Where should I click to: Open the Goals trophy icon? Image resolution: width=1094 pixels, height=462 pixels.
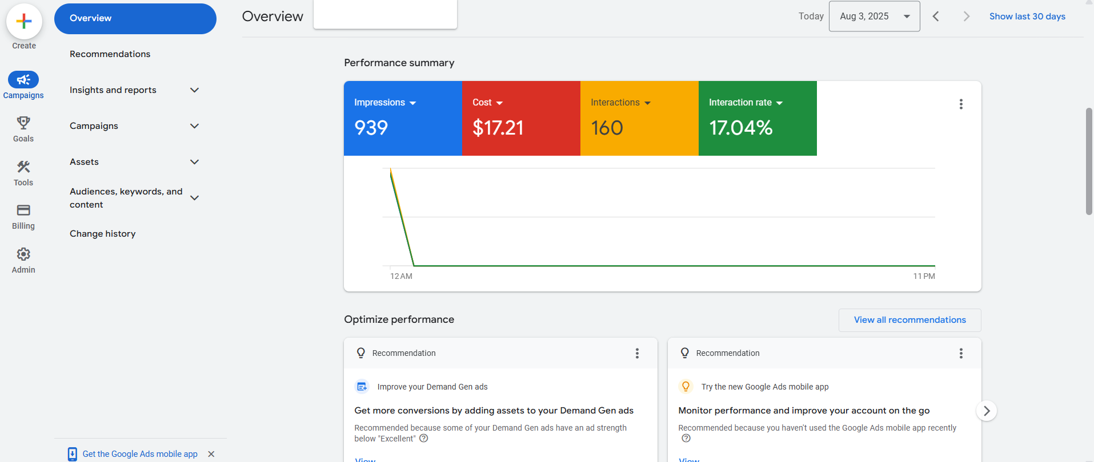coord(23,123)
